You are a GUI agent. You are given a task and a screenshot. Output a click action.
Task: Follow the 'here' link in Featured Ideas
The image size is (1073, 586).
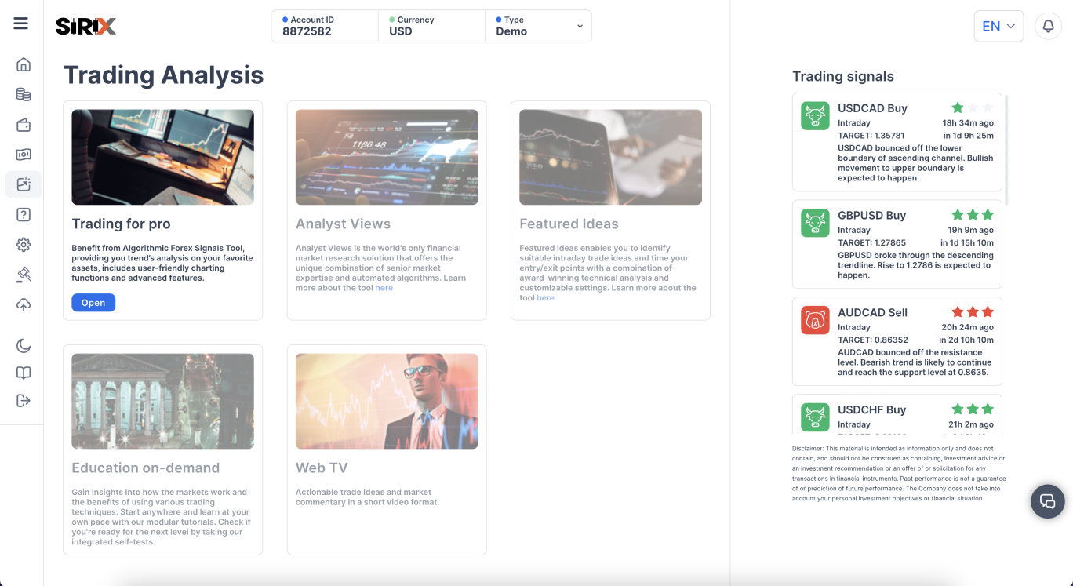pos(545,298)
